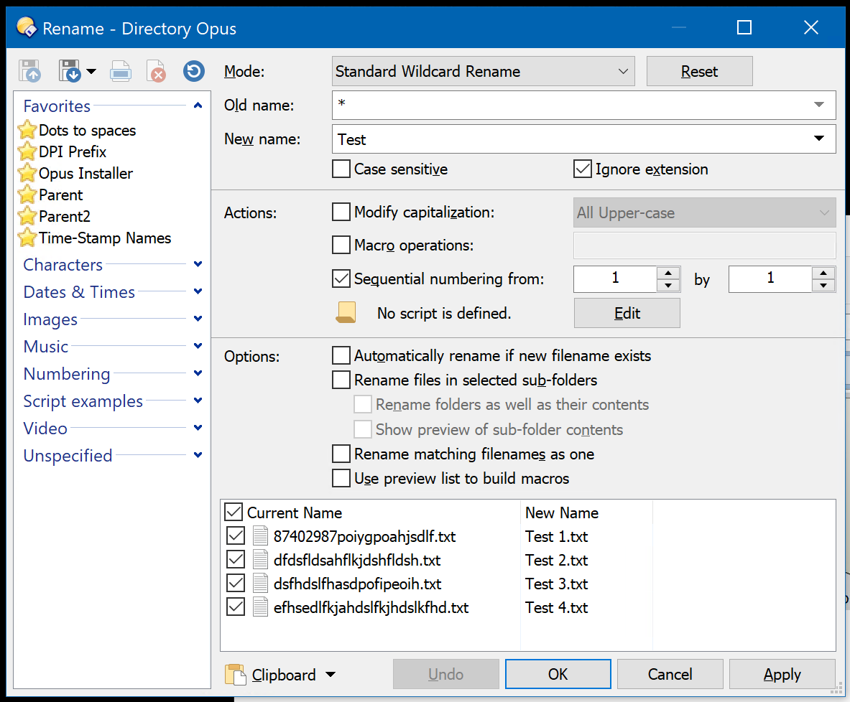
Task: Click the Directory Opus title bar icon
Action: point(26,27)
